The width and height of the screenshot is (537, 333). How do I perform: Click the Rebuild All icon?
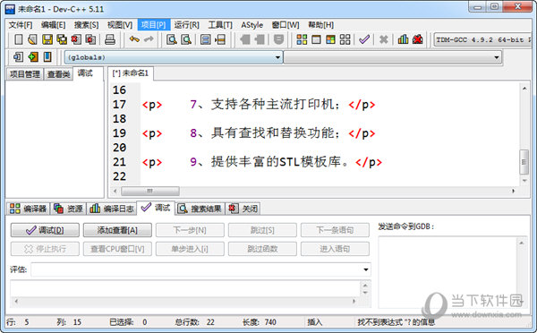pyautogui.click(x=345, y=39)
